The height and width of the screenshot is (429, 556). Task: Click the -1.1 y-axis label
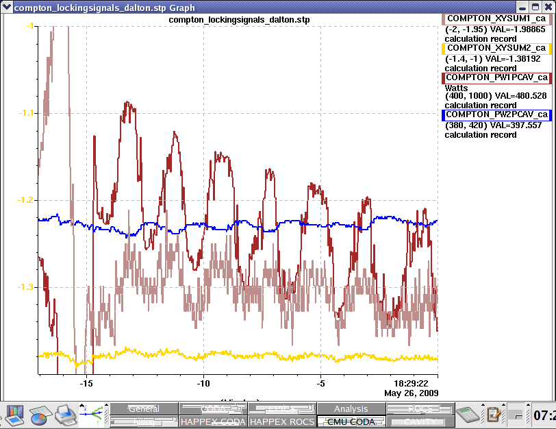click(x=27, y=113)
